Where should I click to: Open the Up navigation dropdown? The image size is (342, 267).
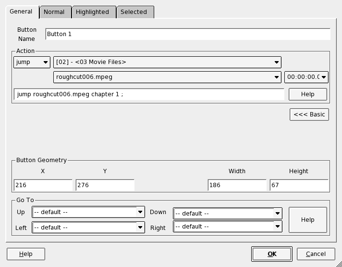[88, 212]
